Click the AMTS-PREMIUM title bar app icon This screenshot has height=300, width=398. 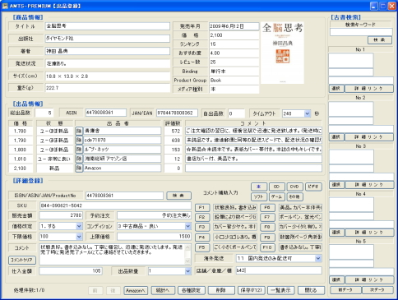[5, 6]
